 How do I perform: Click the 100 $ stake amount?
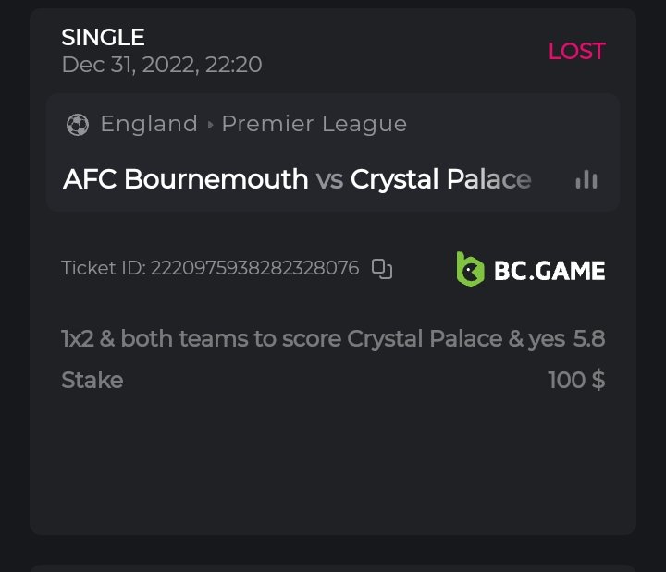pyautogui.click(x=576, y=380)
